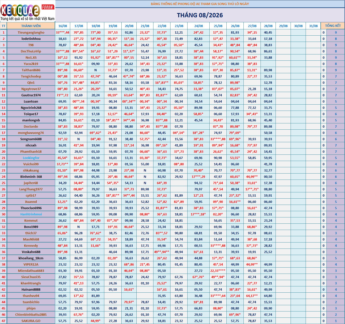Select the 30/08 date column header
Viewport: 345px width, 324px height.
(298, 26)
